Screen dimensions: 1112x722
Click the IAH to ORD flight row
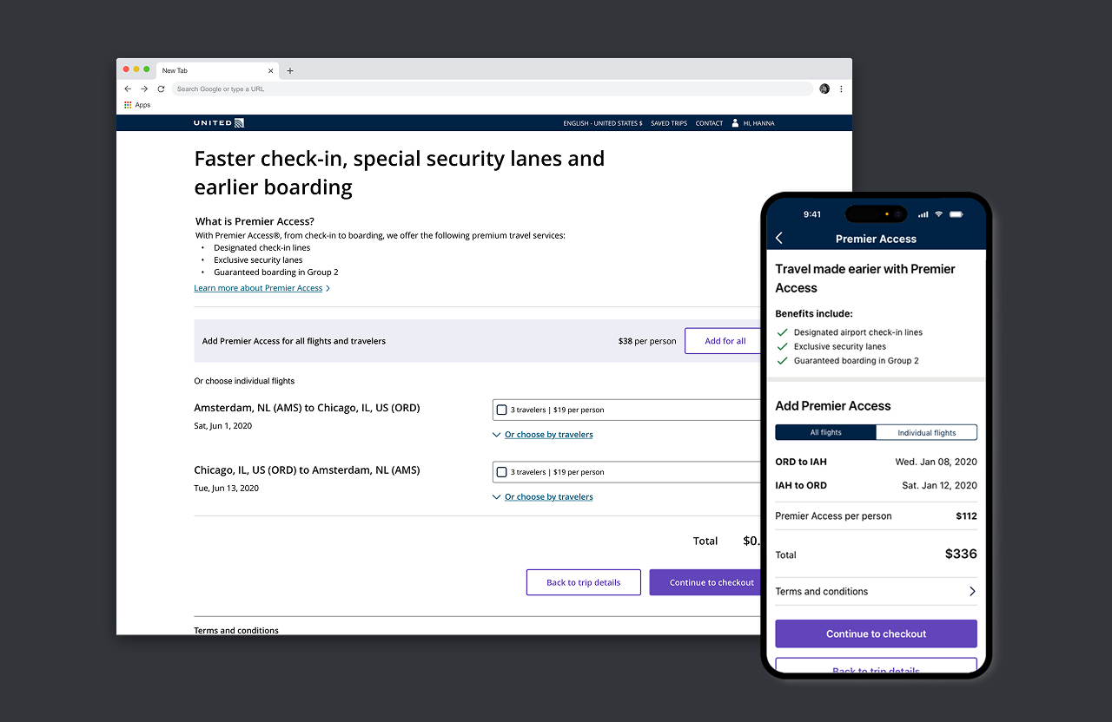(876, 485)
